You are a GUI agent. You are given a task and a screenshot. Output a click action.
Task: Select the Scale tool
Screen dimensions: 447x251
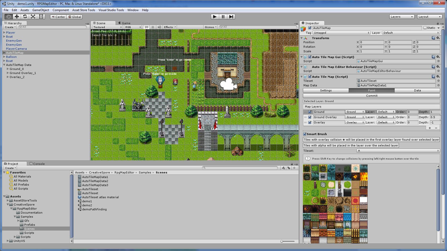(33, 17)
